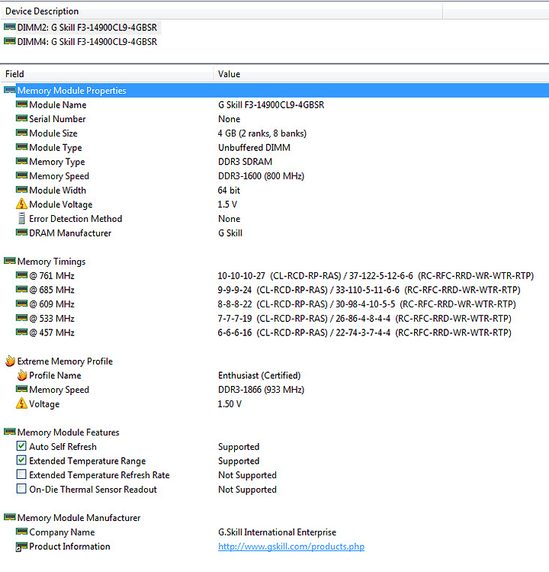Select the Module Name field label
Screen dimensions: 549x572
pyautogui.click(x=58, y=105)
